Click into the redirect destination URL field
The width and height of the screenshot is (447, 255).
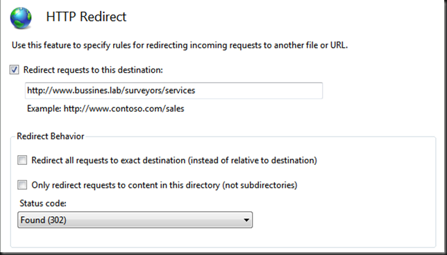pos(174,91)
